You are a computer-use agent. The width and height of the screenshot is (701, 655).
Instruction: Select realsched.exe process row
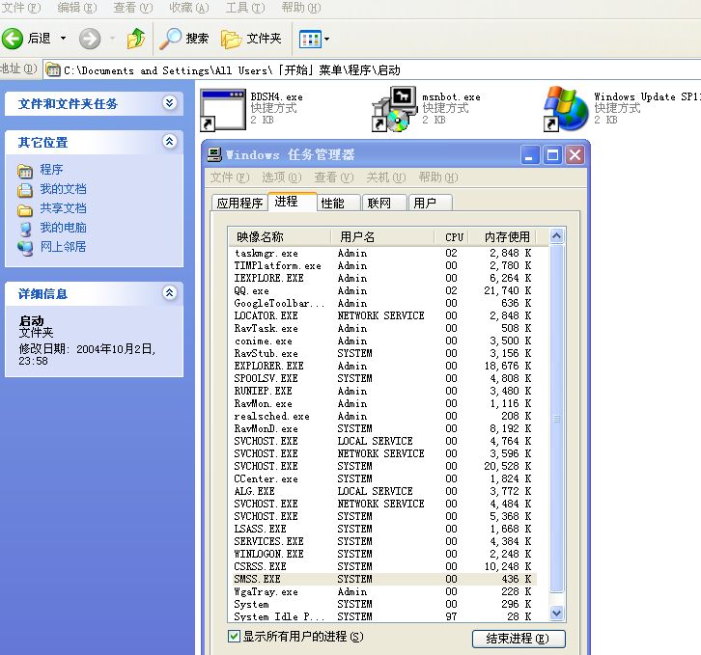point(382,416)
